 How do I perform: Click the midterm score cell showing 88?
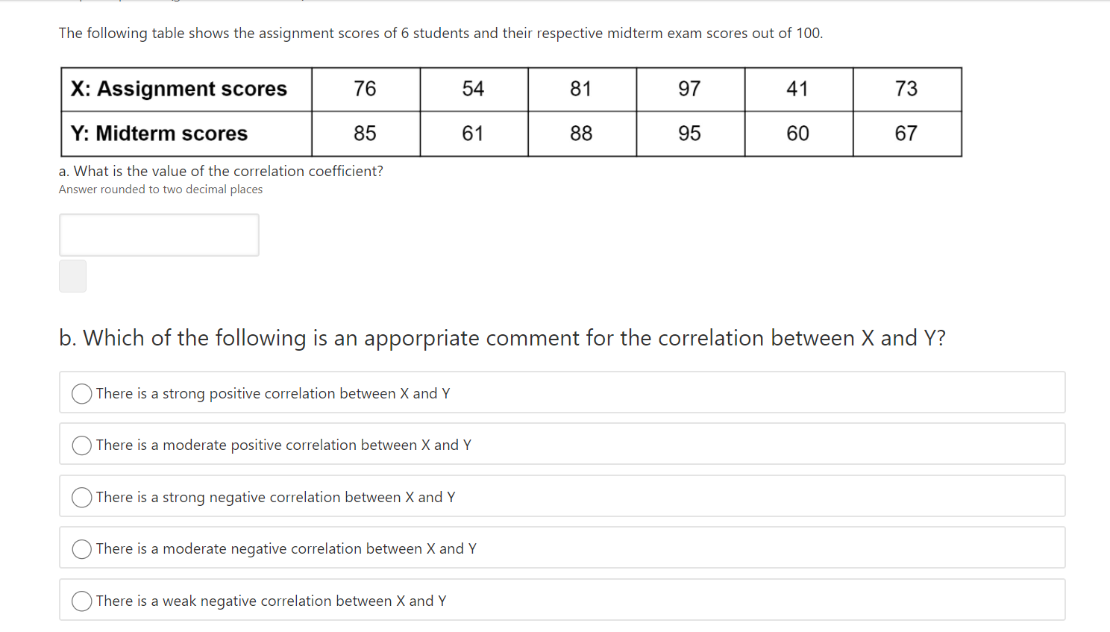582,134
